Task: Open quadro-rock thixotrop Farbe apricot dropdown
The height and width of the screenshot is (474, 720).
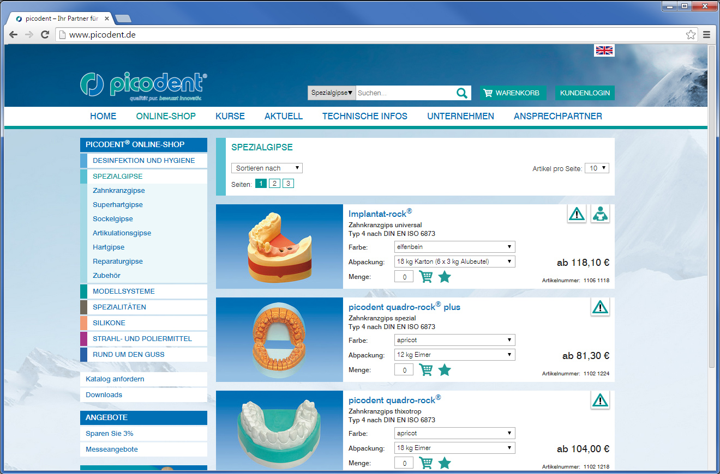Action: pyautogui.click(x=454, y=433)
